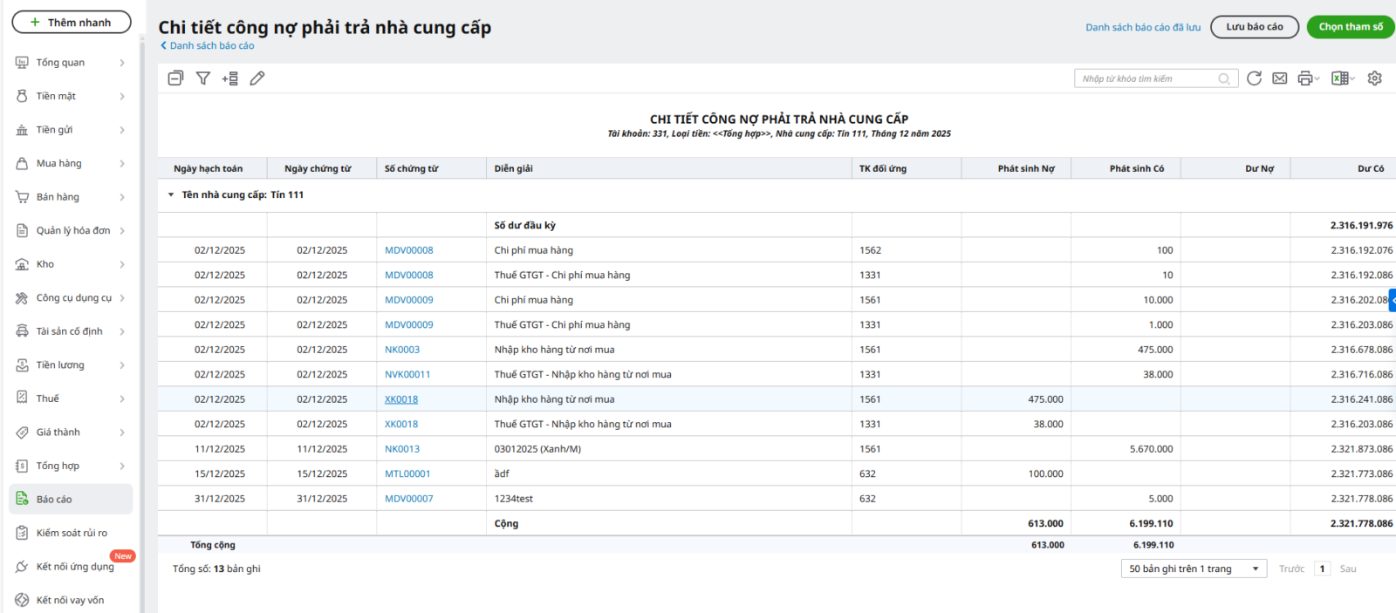Open the report settings gear
Viewport: 1396px width, 613px height.
click(x=1374, y=78)
